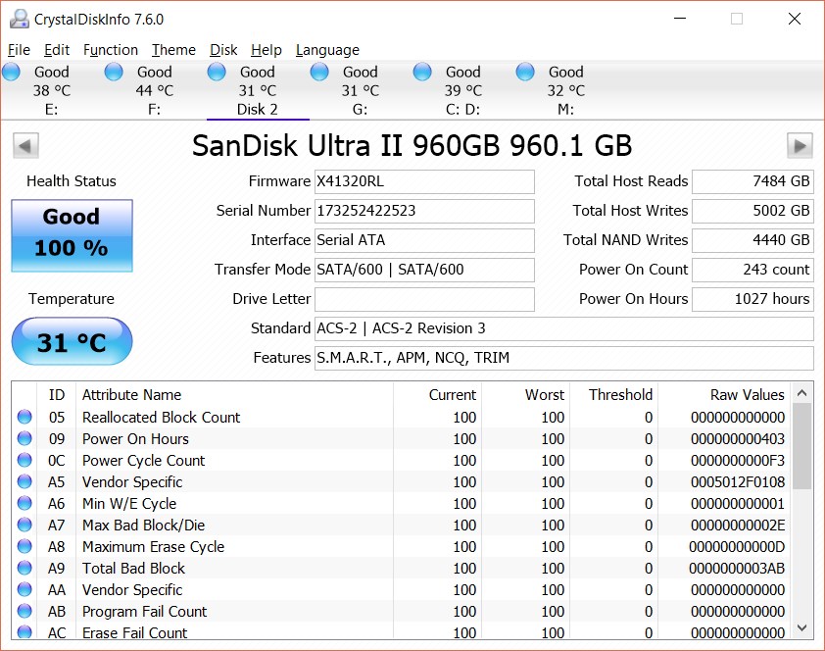Click status dot of Power Cycle Count
The image size is (825, 651).
coord(24,460)
